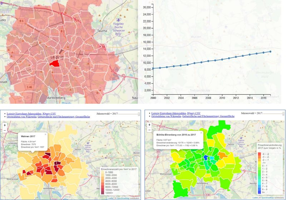Close the Wahren 2017 popup
Image resolution: width=286 pixels, height=200 pixels.
click(x=45, y=135)
